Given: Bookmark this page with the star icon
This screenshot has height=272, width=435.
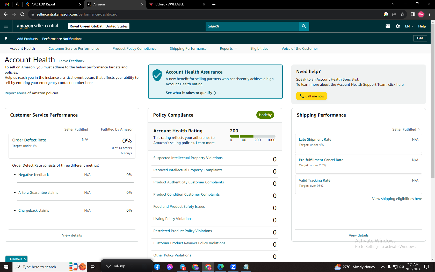Looking at the screenshot, I should pyautogui.click(x=402, y=14).
